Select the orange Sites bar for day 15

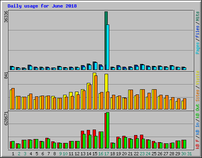point(96,92)
